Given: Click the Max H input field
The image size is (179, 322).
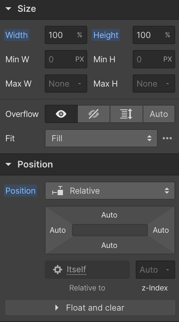Looking at the screenshot, I should coord(154,84).
